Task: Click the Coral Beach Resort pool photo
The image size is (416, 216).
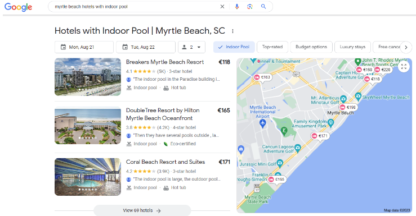Action: click(88, 177)
